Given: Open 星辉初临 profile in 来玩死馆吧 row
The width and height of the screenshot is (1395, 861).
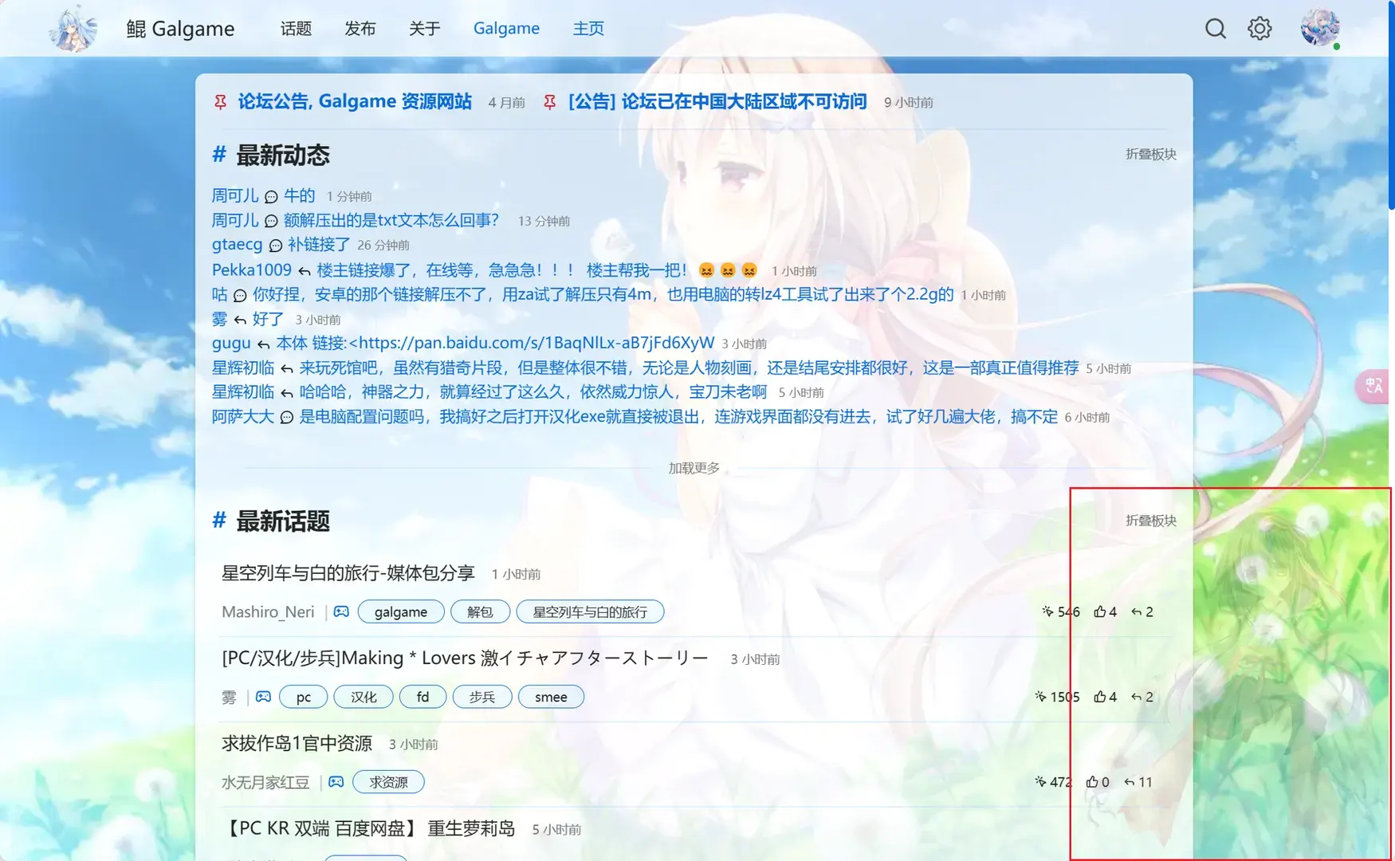Looking at the screenshot, I should pyautogui.click(x=243, y=368).
